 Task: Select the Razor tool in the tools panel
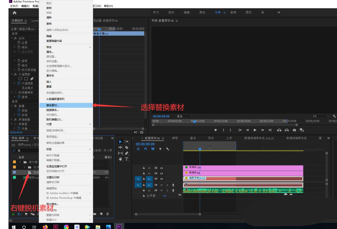pyautogui.click(x=127, y=147)
